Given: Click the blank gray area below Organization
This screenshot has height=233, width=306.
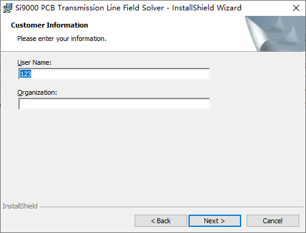Looking at the screenshot, I should pos(153,155).
